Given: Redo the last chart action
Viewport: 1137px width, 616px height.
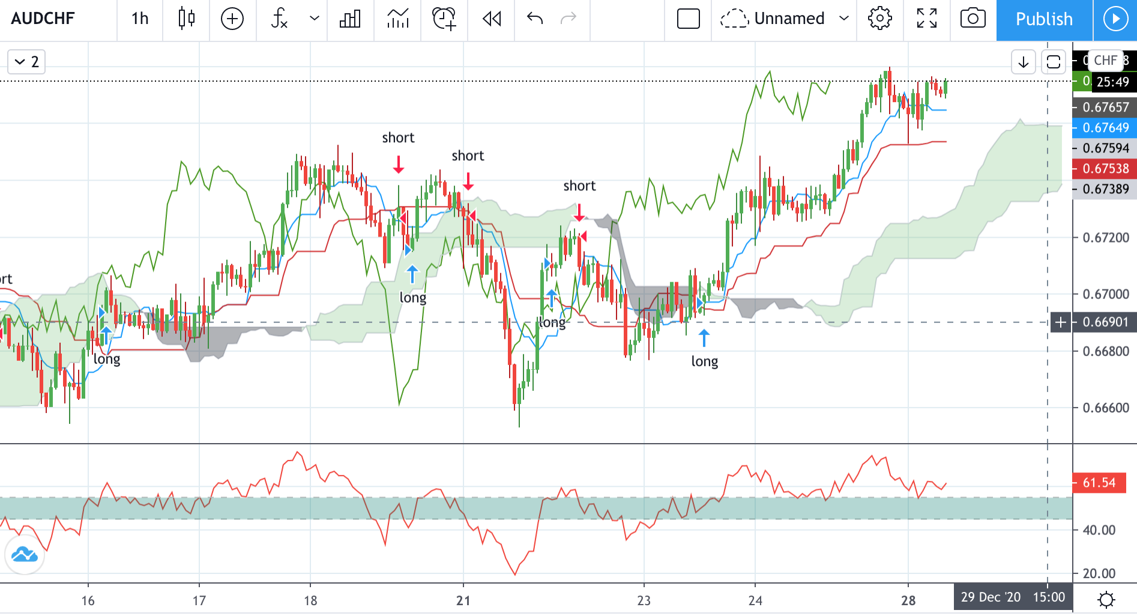Looking at the screenshot, I should point(568,19).
